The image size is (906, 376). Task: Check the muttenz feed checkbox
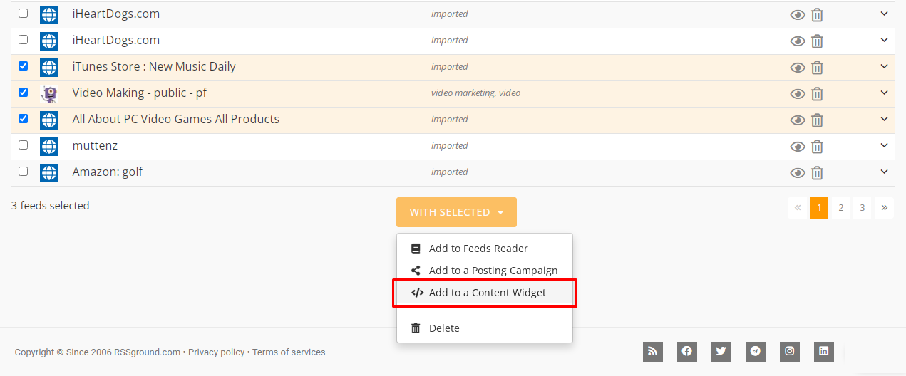pyautogui.click(x=23, y=145)
